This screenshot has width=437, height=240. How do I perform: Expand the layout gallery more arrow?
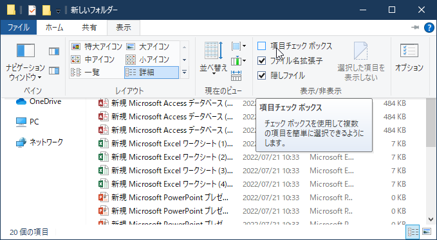coord(184,73)
